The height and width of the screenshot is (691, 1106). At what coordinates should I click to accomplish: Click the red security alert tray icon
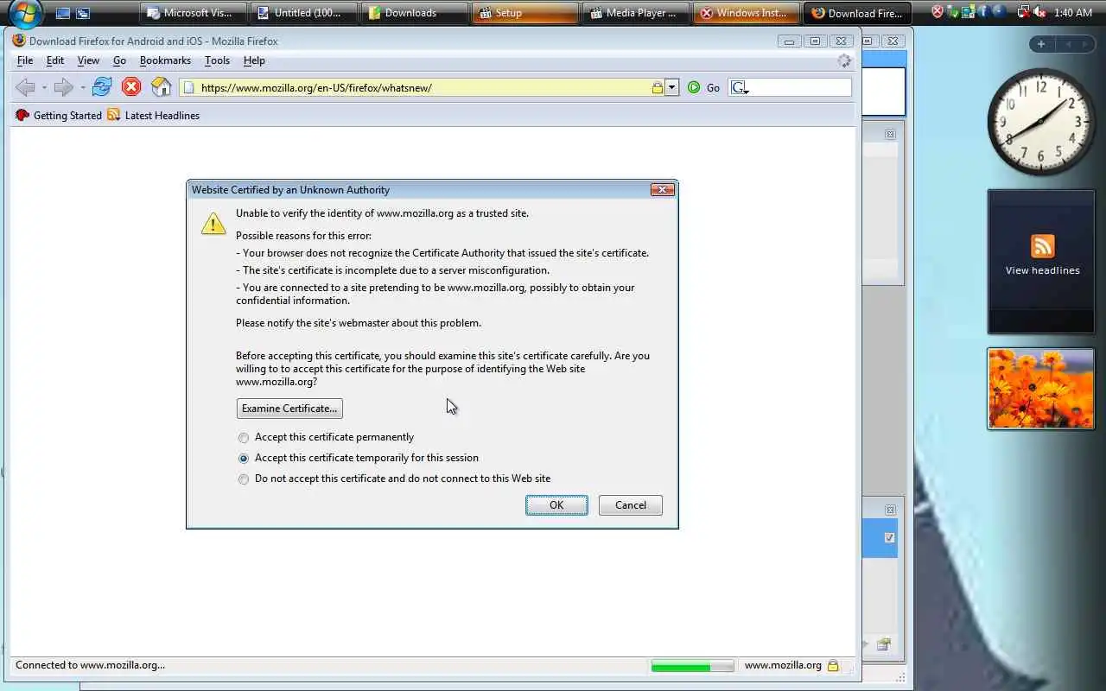click(x=938, y=12)
